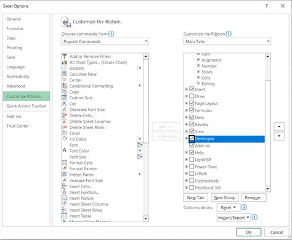Viewport: 292px width, 240px height.
Task: Click the Format Cells icon
Action: pos(65,163)
